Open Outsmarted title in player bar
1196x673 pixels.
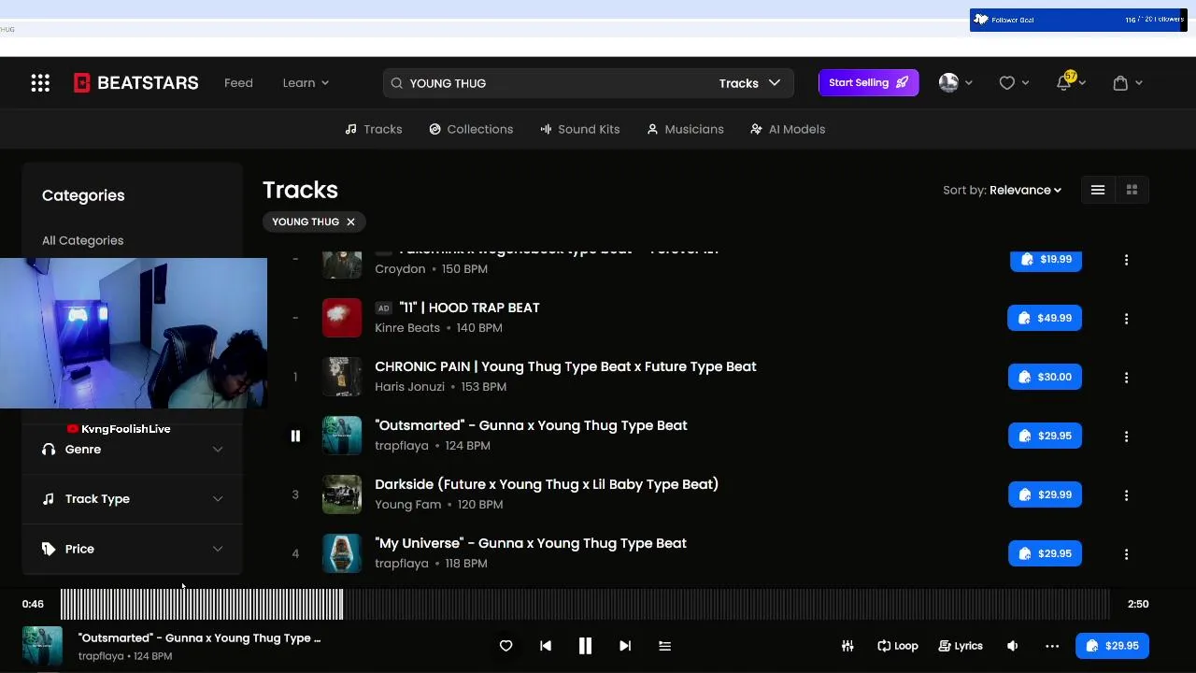pyautogui.click(x=199, y=638)
